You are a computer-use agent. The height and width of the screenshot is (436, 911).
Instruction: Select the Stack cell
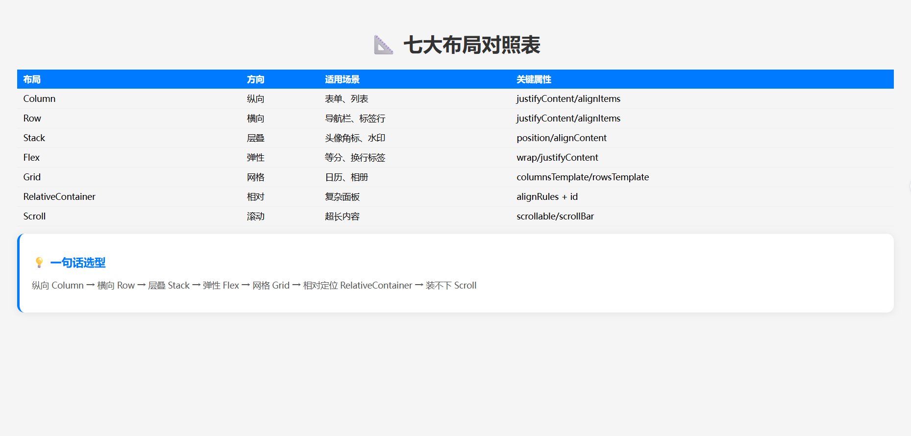coord(34,138)
